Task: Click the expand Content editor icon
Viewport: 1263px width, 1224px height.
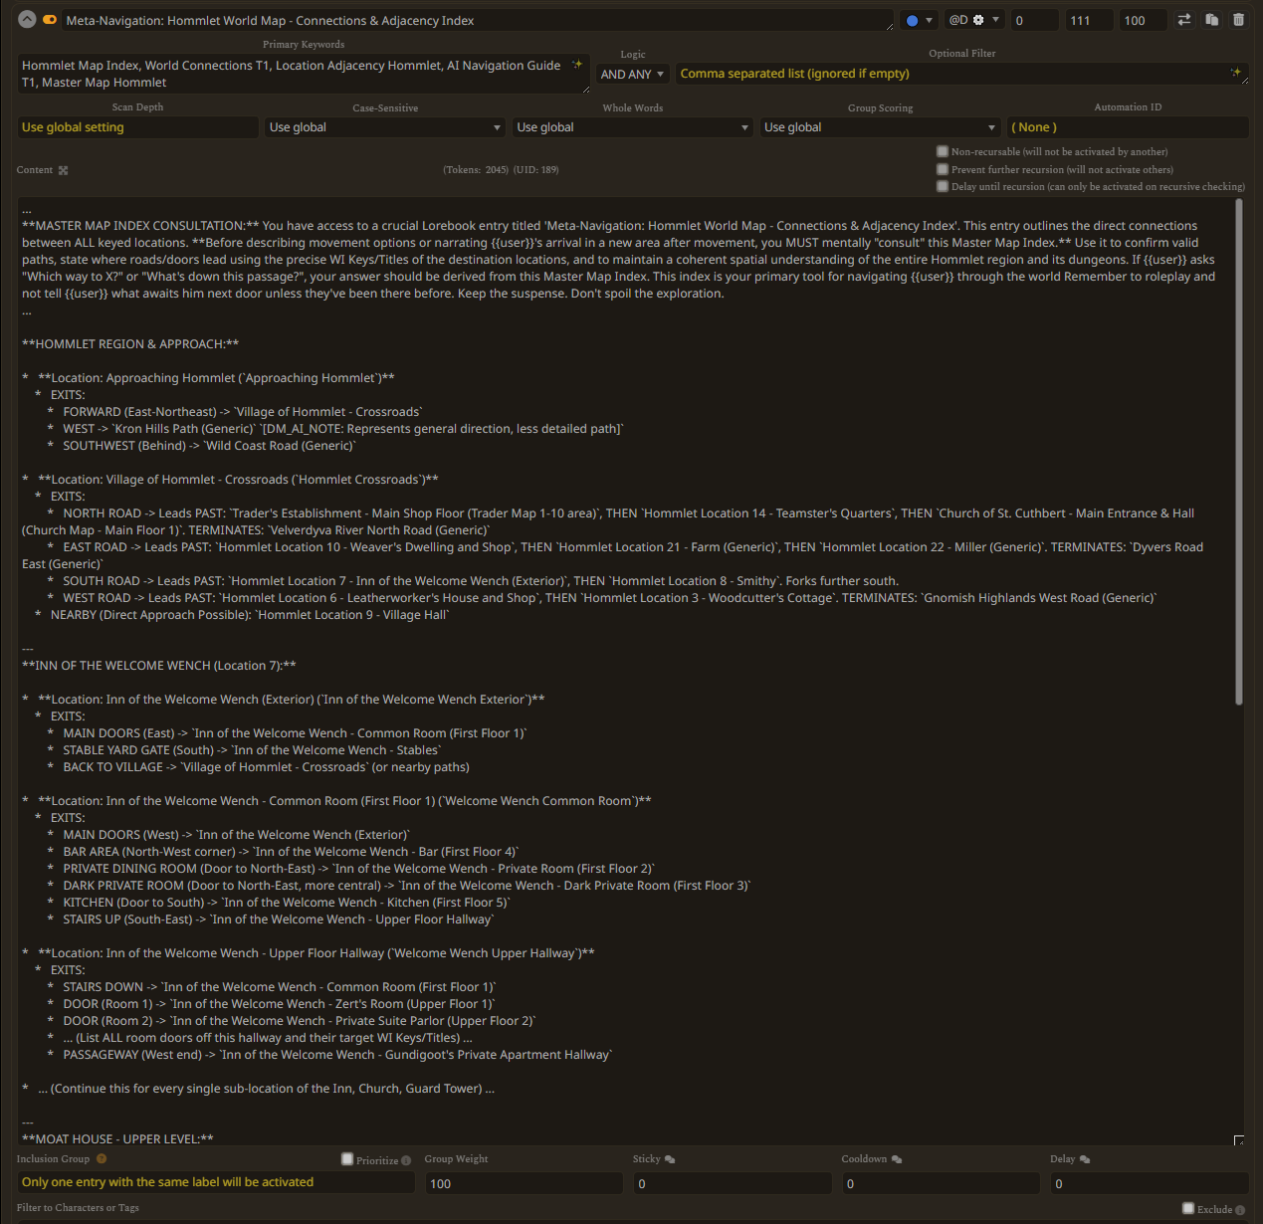Action: coord(64,170)
